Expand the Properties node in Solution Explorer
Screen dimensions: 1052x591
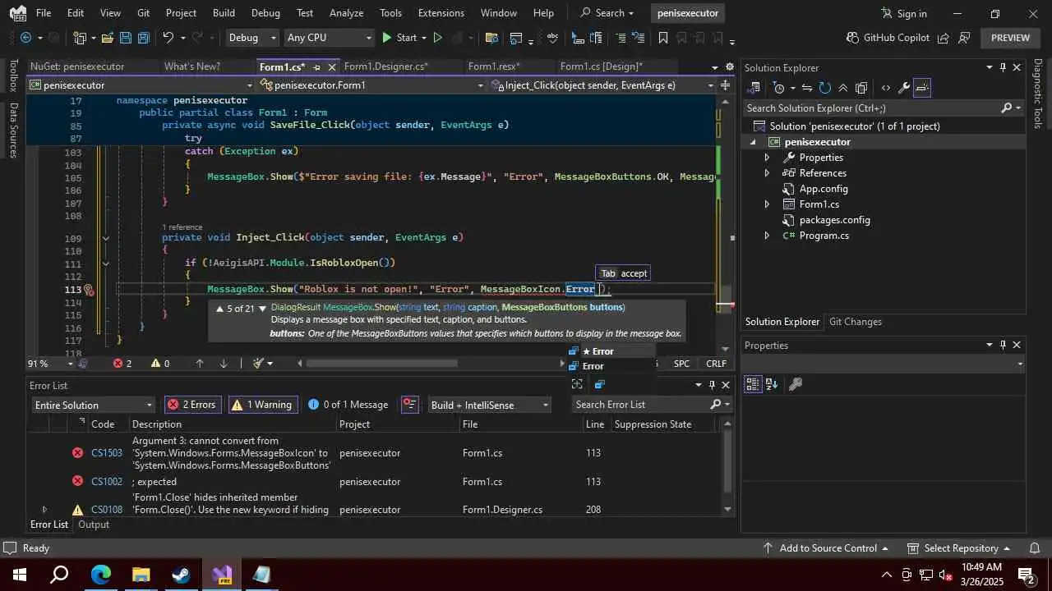(x=767, y=158)
